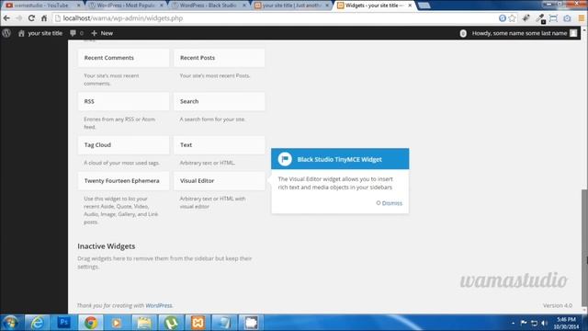Open the Howdy user account menu
This screenshot has width=588, height=331.
coord(524,33)
